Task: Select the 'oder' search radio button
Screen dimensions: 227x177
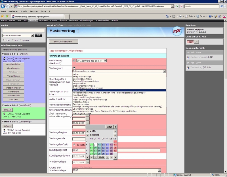Action: (x=4, y=40)
